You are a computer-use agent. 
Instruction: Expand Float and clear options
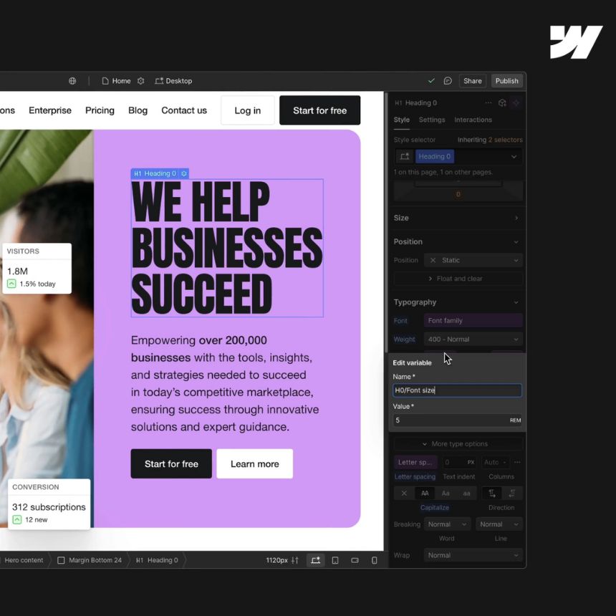click(x=458, y=279)
